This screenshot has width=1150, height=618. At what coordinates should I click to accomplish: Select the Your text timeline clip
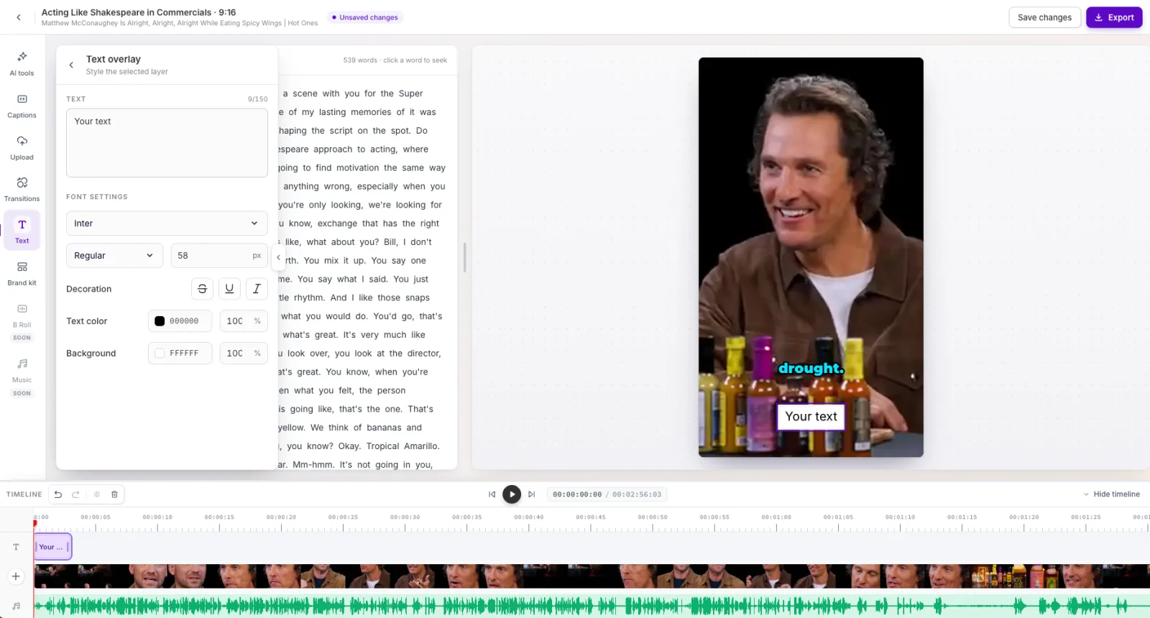[x=52, y=547]
